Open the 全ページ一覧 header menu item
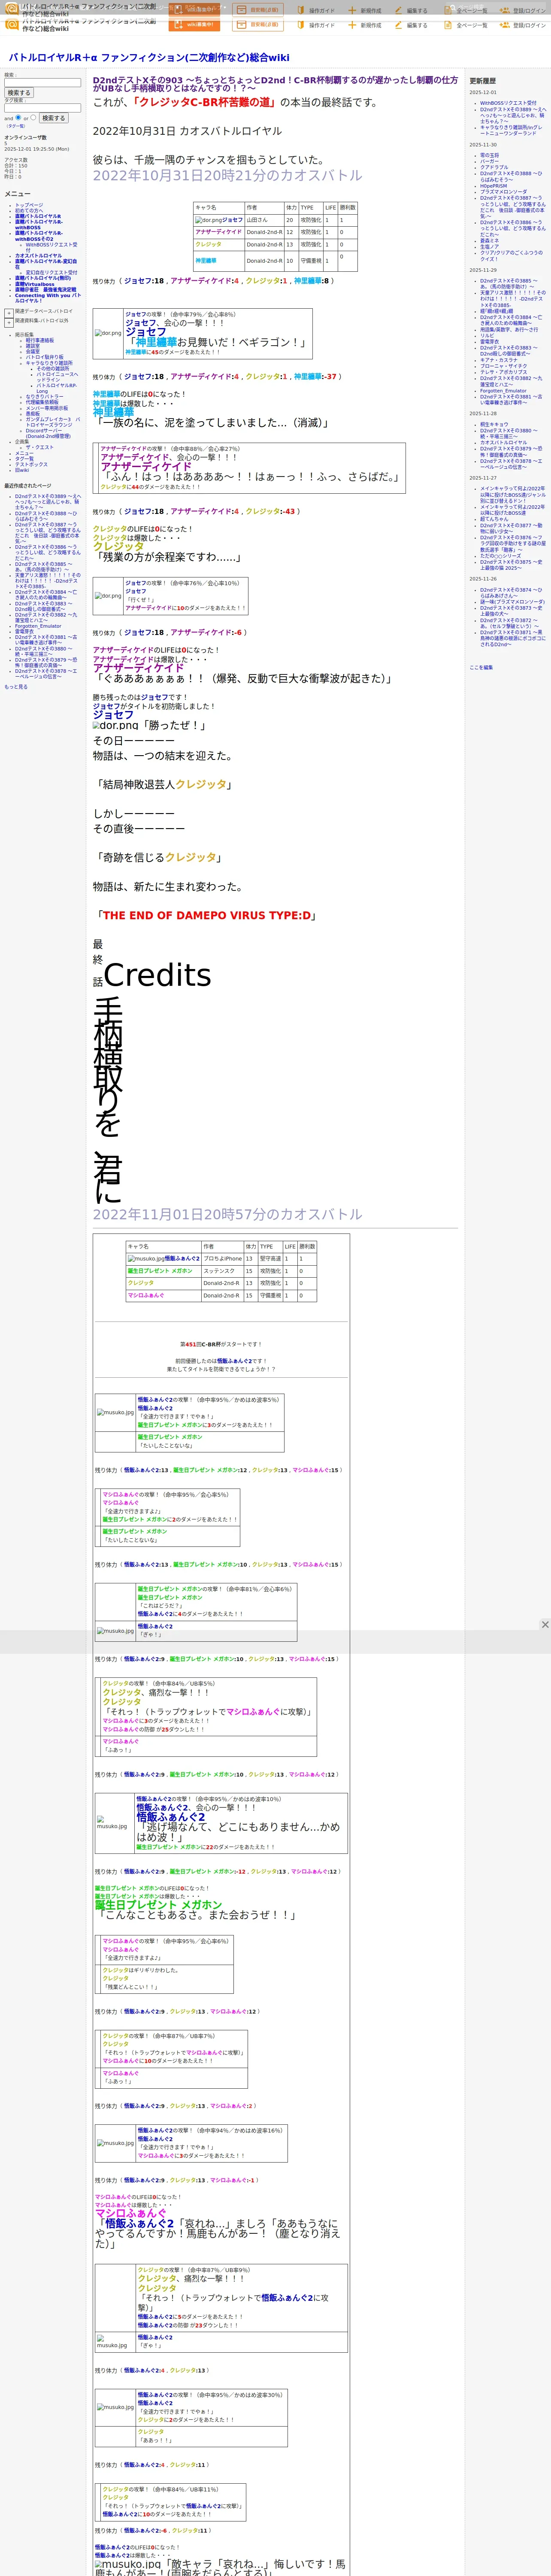This screenshot has width=551, height=2576. pos(472,25)
